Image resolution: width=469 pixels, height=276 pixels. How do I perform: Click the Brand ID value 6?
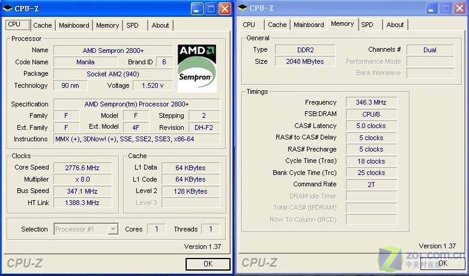164,63
